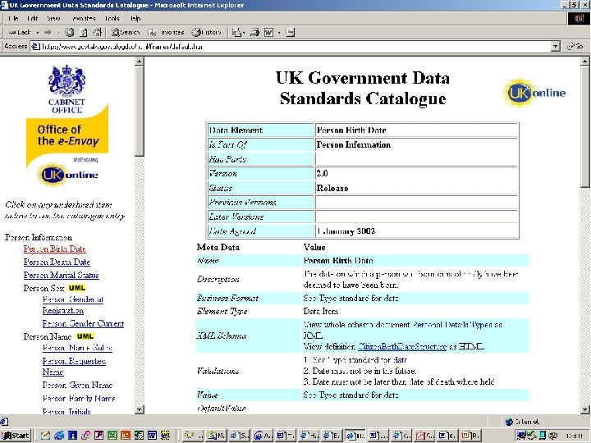Open the Person Name Suffix link
The width and height of the screenshot is (591, 443).
tap(77, 347)
